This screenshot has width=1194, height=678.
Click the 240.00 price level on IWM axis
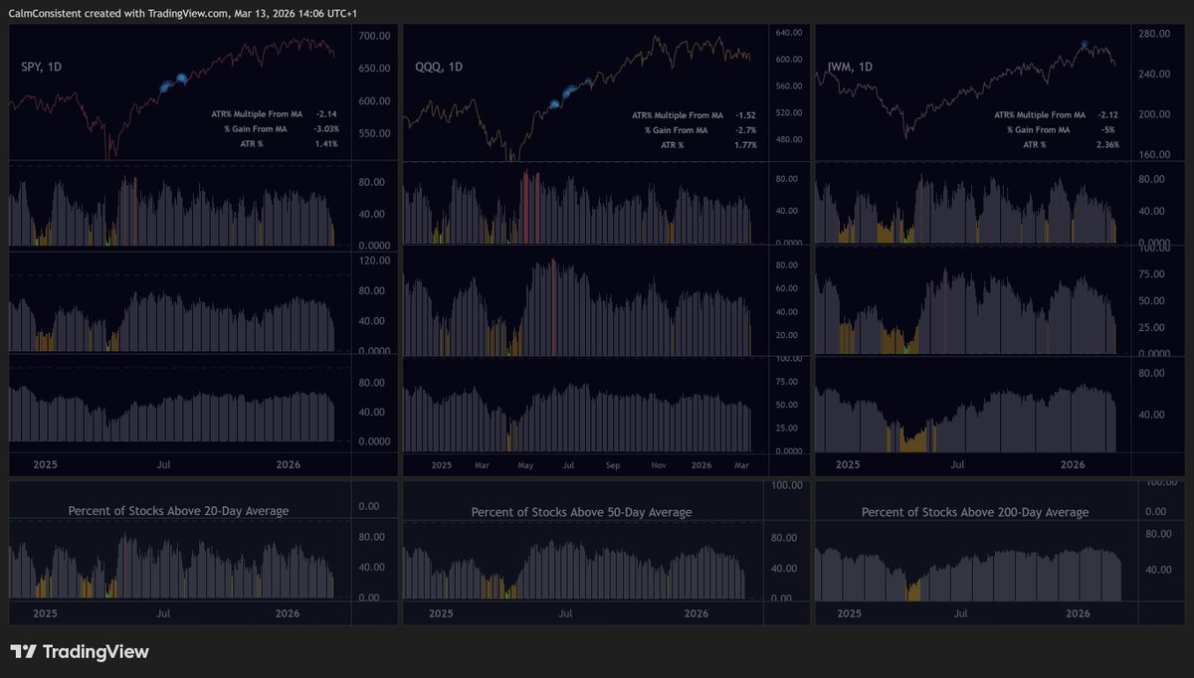[x=1155, y=75]
